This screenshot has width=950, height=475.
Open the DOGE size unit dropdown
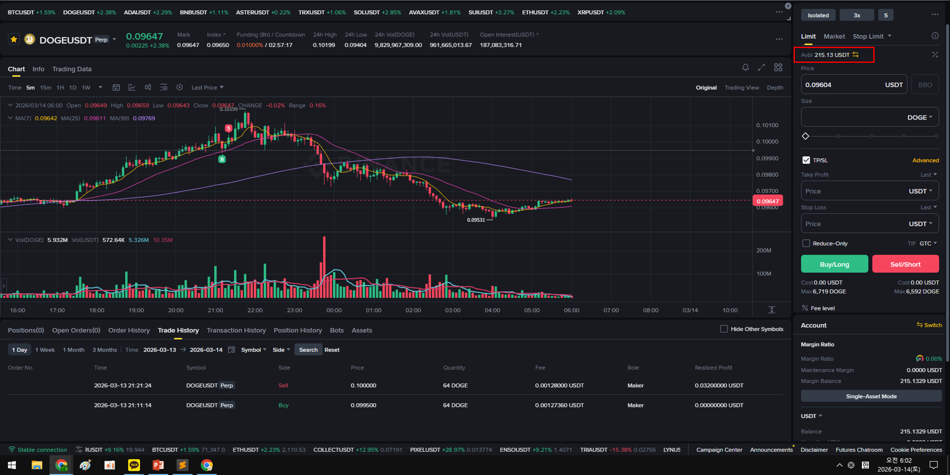tap(920, 118)
